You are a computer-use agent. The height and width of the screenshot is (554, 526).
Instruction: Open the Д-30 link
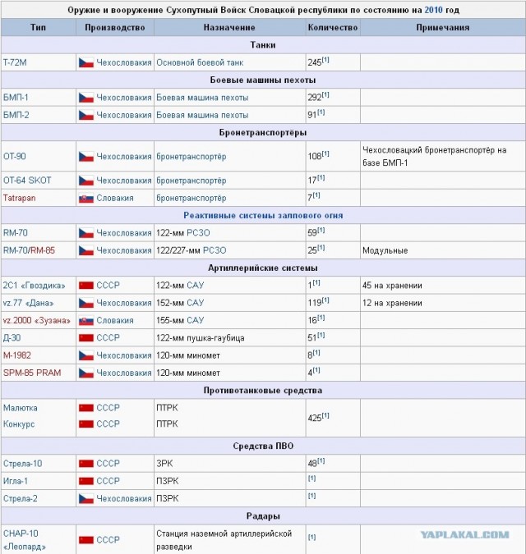coord(12,338)
